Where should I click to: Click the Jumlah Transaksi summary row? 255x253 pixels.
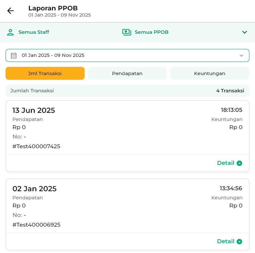(x=127, y=91)
